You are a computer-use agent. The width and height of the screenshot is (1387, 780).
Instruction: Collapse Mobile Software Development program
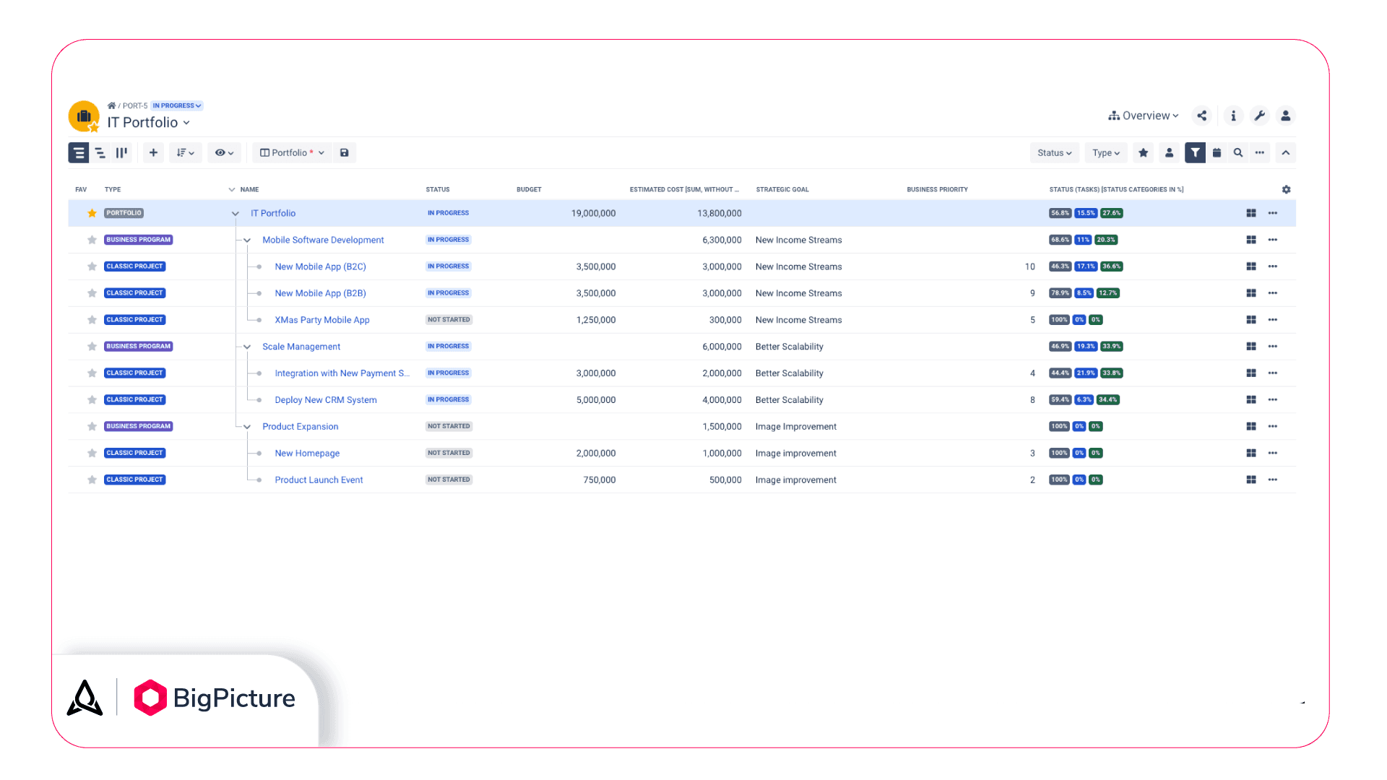pyautogui.click(x=247, y=240)
